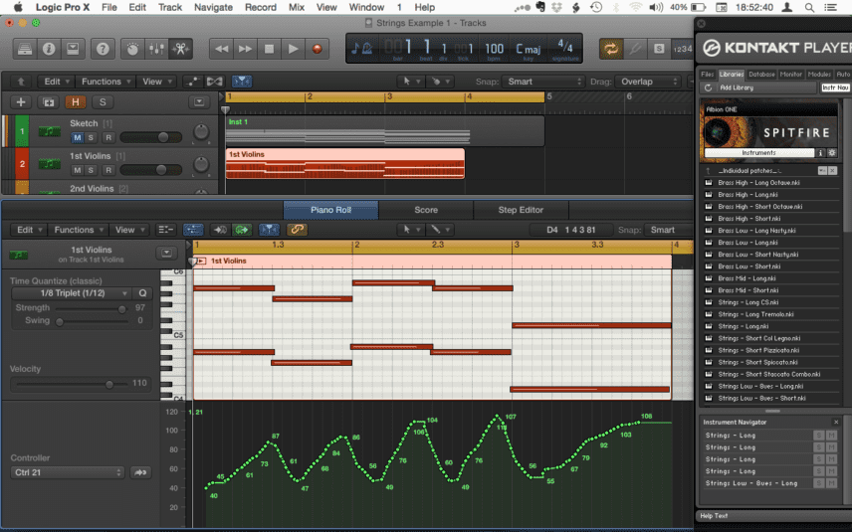Open the Mix menu

coord(297,7)
